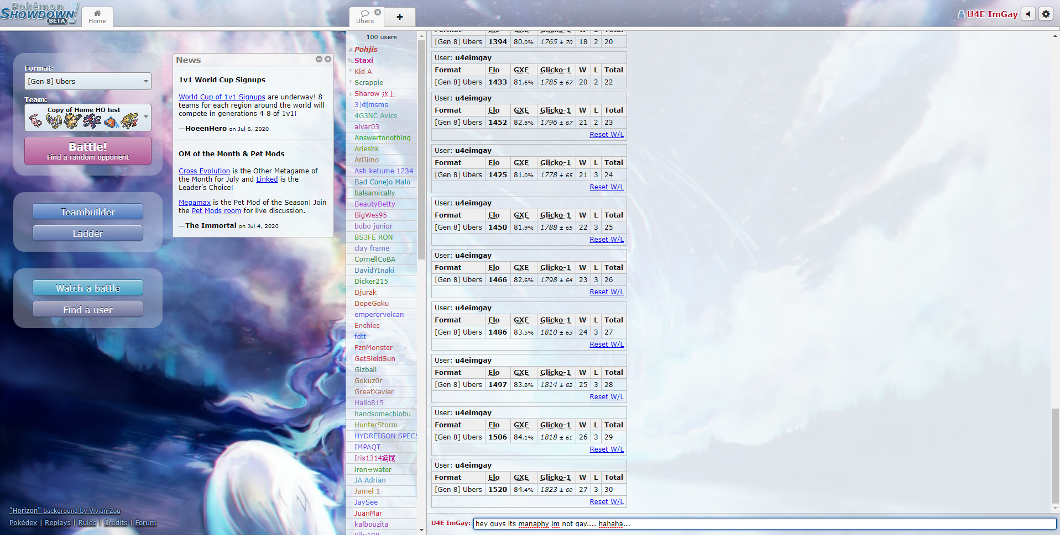Open the Cross Evolution link
Viewport: 1060px width, 535px height.
(x=204, y=171)
